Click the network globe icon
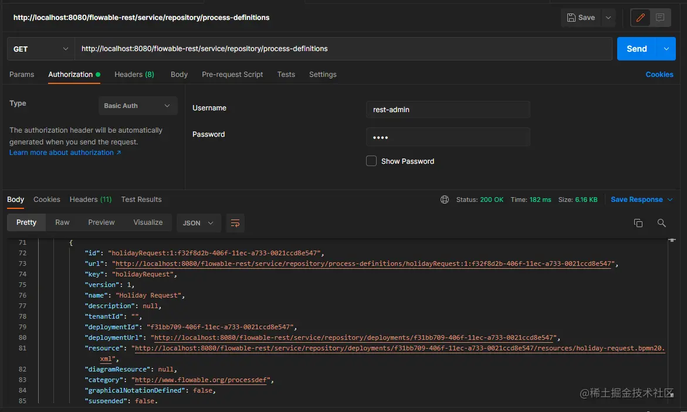 [x=444, y=200]
